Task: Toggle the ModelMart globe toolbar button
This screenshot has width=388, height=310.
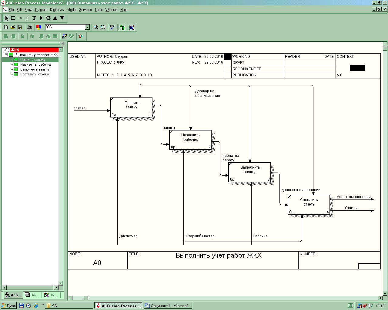Action: 131,27
